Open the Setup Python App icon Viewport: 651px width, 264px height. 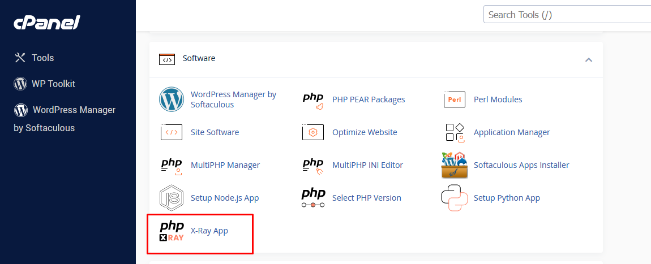(x=454, y=198)
